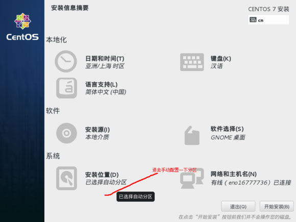The image size is (296, 222).
Task: Click the installation source disc icon
Action: [66, 133]
